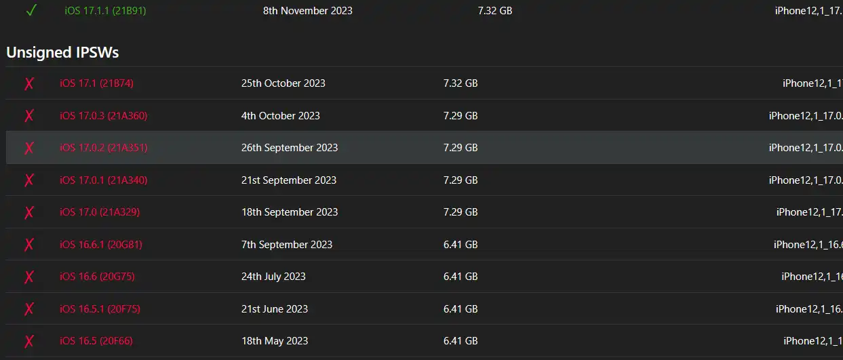Click red X icon beside iOS 17.0

click(29, 212)
